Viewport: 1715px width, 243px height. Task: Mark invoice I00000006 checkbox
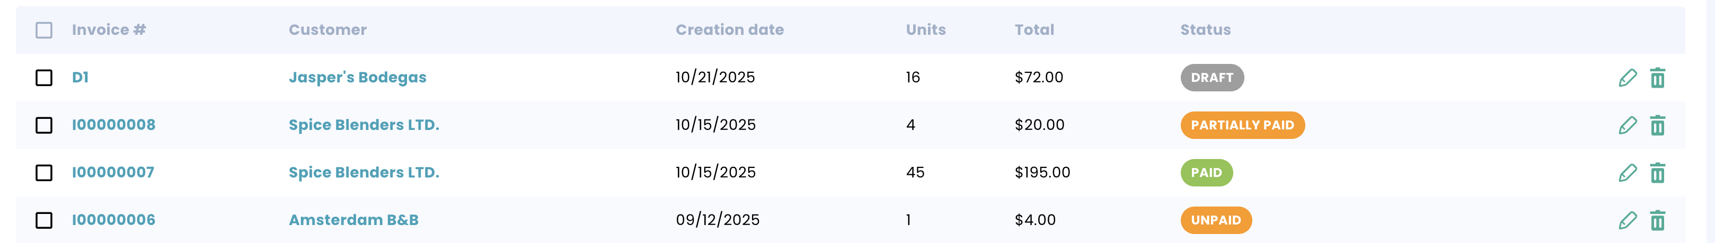[x=44, y=220]
